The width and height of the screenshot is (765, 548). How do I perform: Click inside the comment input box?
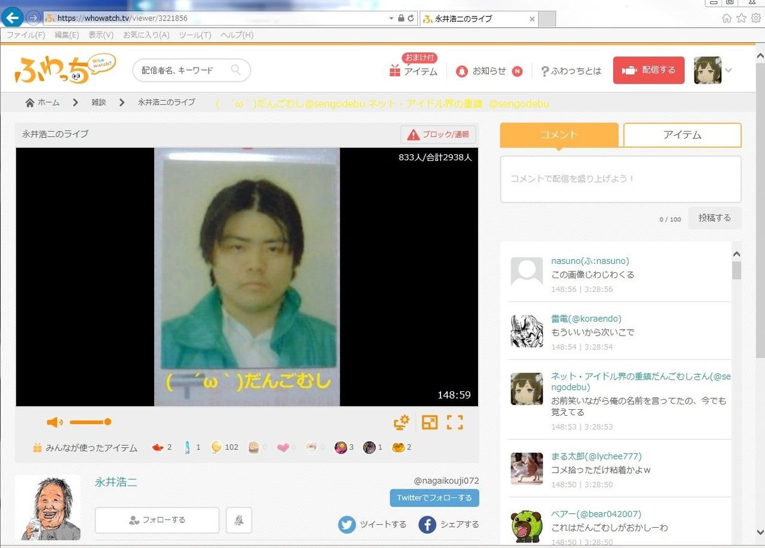point(620,178)
